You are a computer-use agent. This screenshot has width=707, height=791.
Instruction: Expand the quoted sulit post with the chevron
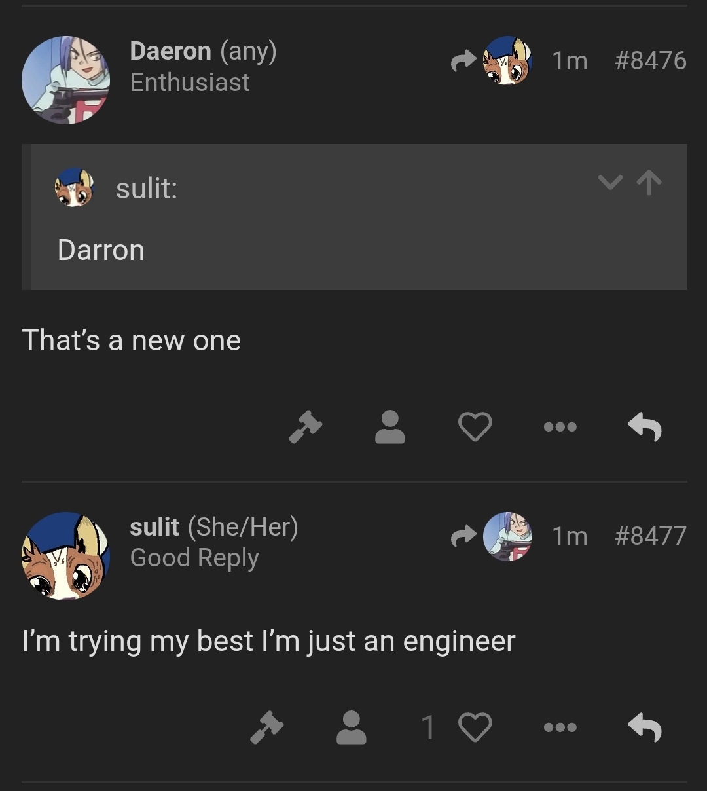click(x=610, y=182)
